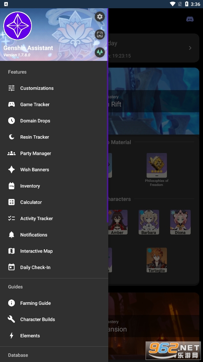The height and width of the screenshot is (362, 203).
Task: Select Tartaglia character portrait
Action: 157,260
